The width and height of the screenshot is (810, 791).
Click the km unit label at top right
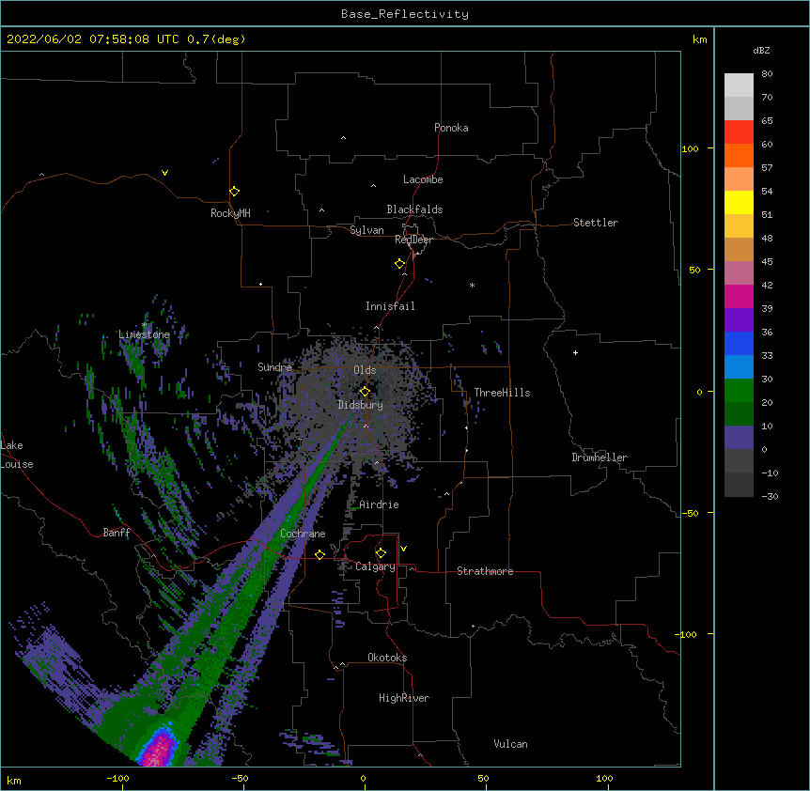click(699, 39)
